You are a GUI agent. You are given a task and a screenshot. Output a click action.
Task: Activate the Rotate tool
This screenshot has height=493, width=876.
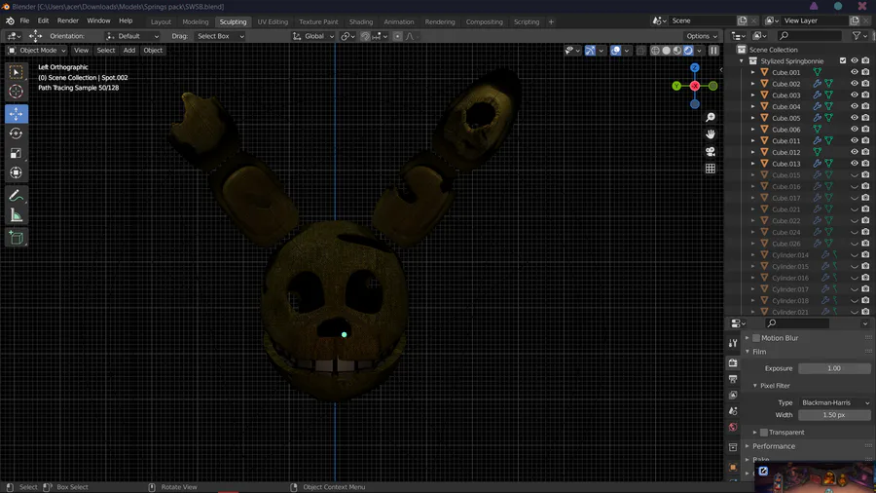click(17, 133)
